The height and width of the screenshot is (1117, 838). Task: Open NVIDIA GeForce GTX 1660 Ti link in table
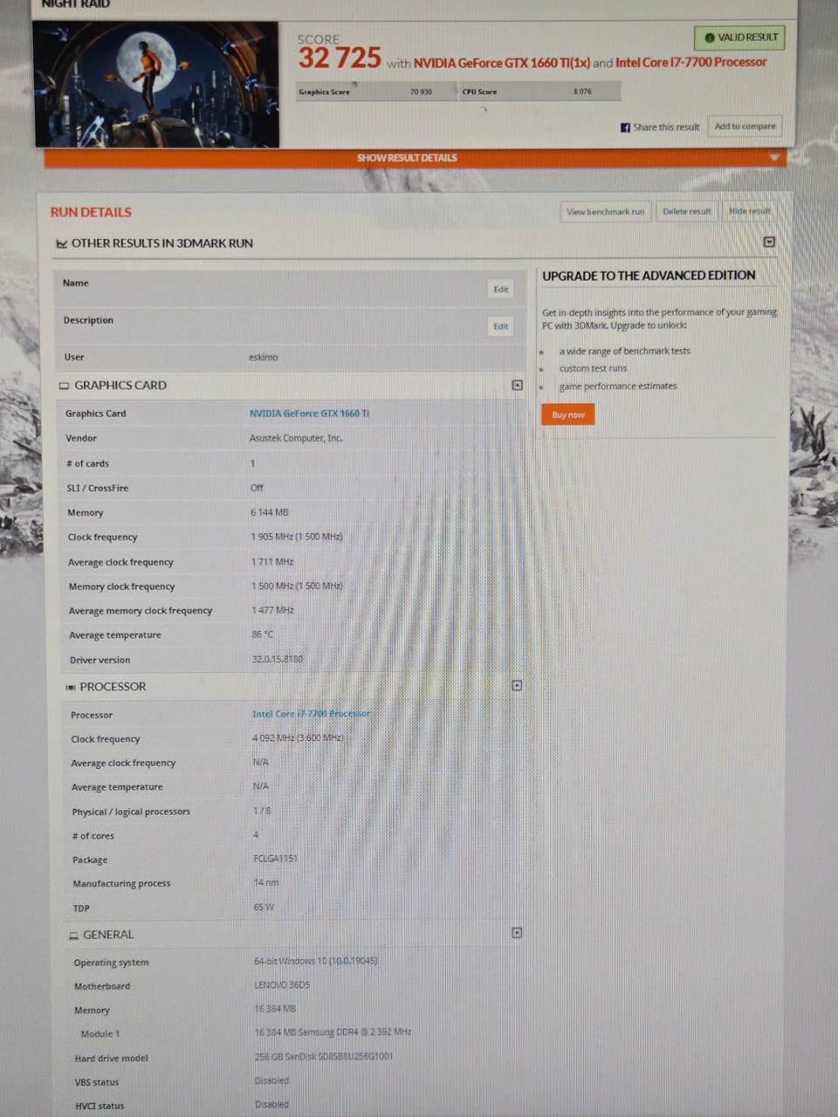click(309, 414)
